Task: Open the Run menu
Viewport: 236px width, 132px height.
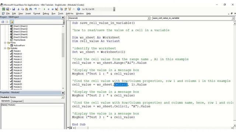Action: click(x=53, y=14)
